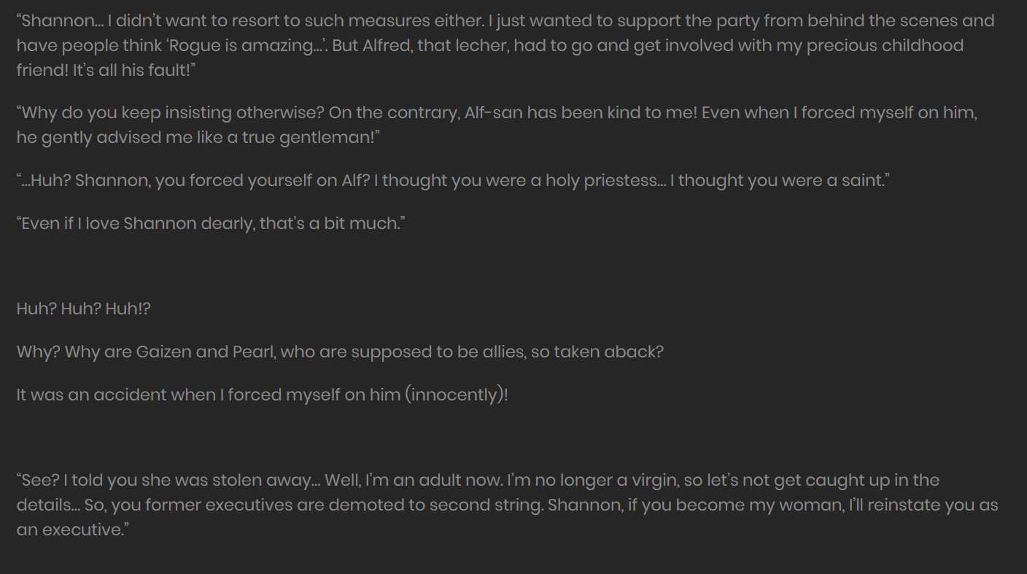Click the phrase "I'll reinstate you as" near the bottom
The width and height of the screenshot is (1027, 574).
pos(923,505)
